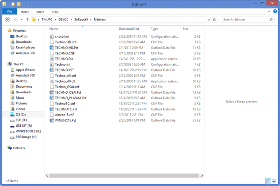Open USB KIT (F:) drive
The width and height of the screenshot is (280, 186).
click(x=24, y=125)
